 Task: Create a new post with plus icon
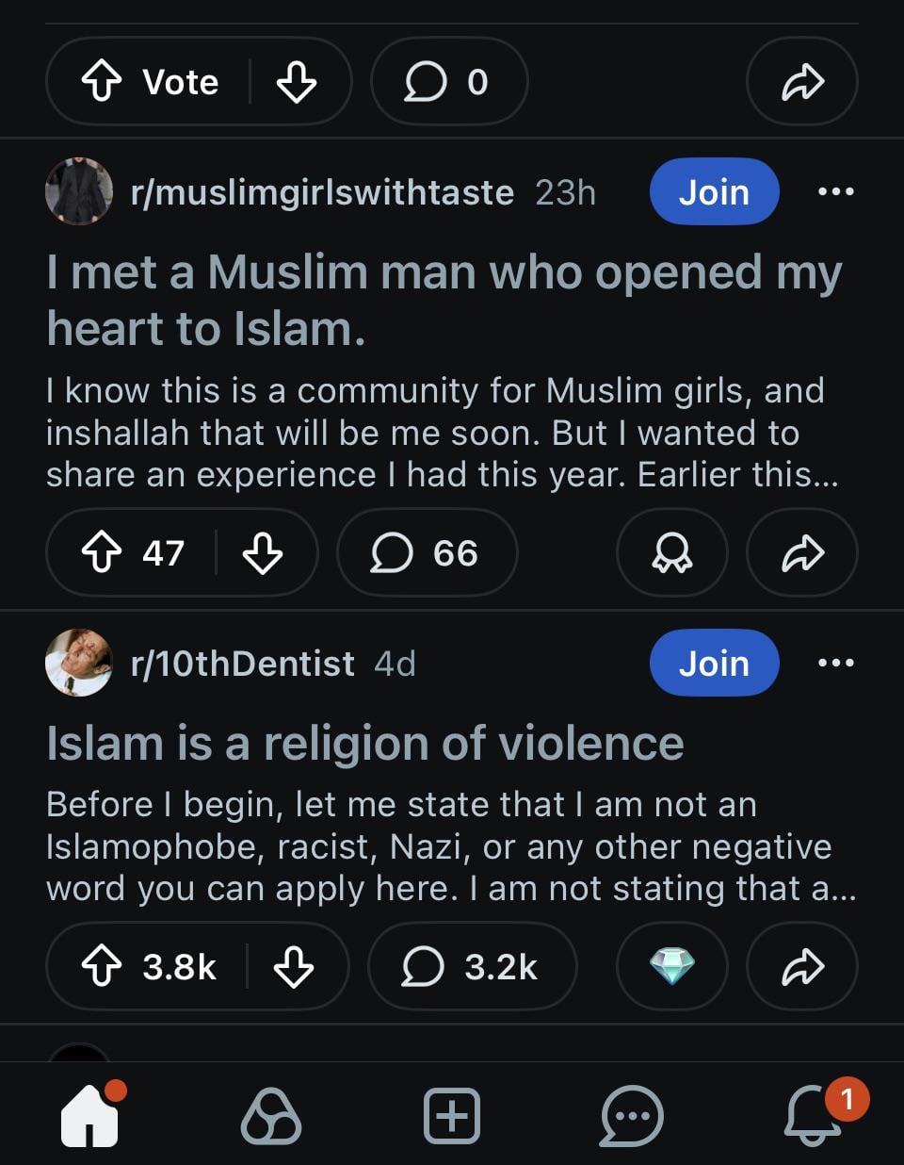(452, 1116)
